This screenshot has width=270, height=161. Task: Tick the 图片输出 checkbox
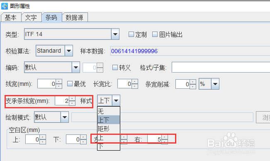[155, 34]
